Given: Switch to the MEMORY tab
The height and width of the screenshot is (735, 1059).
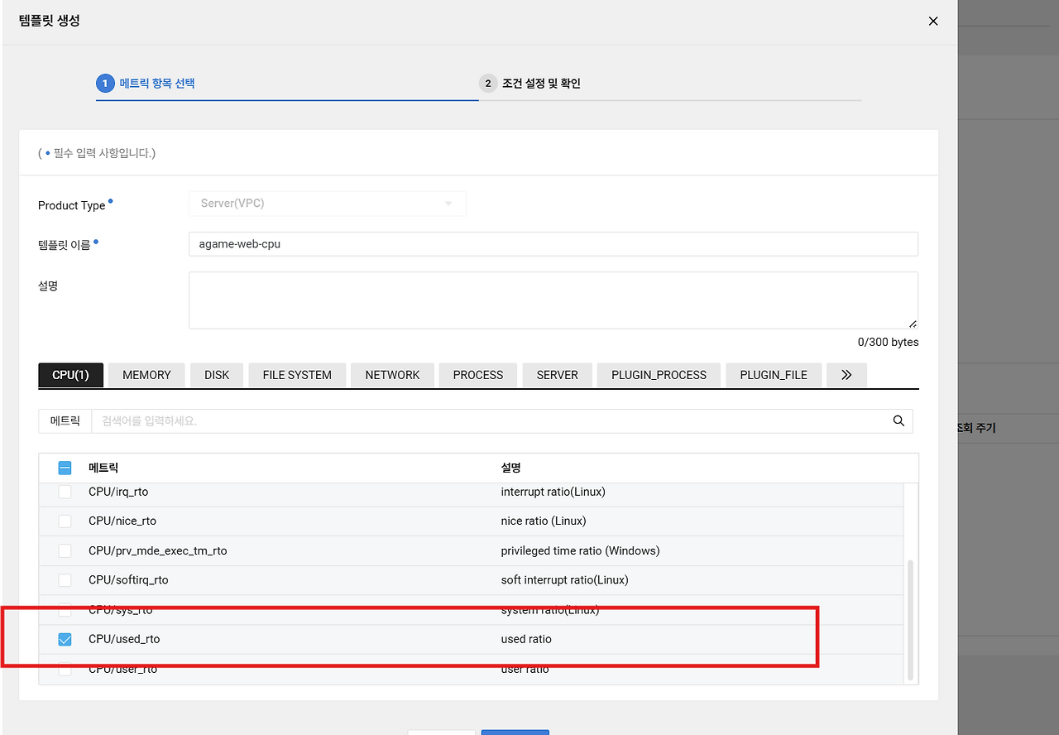Looking at the screenshot, I should (x=146, y=375).
